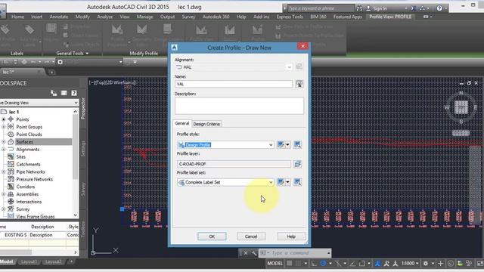Toggle snap mode in the status bar
This screenshot has height=272, width=484.
(298, 264)
